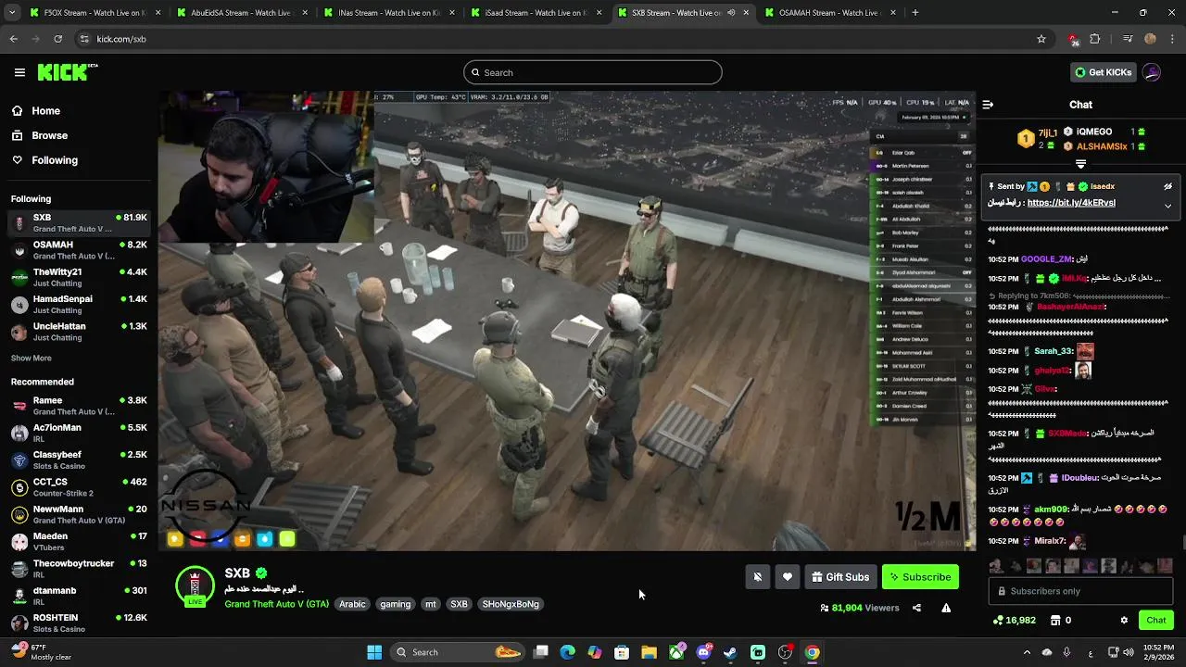This screenshot has width=1186, height=667.
Task: Show hidden system tray icons chevron
Action: (1028, 652)
